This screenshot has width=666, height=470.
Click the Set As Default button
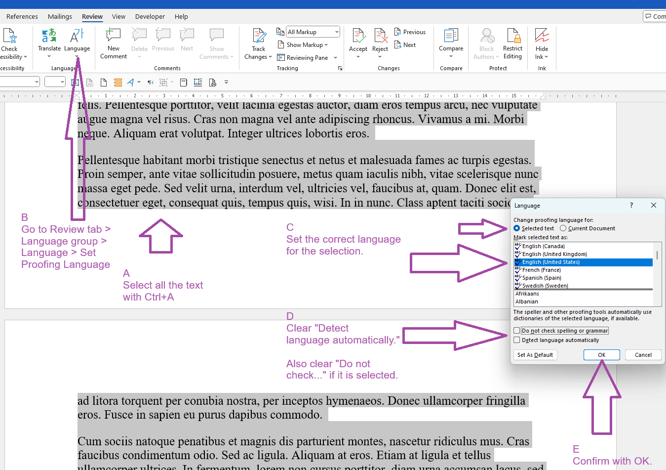(x=535, y=355)
